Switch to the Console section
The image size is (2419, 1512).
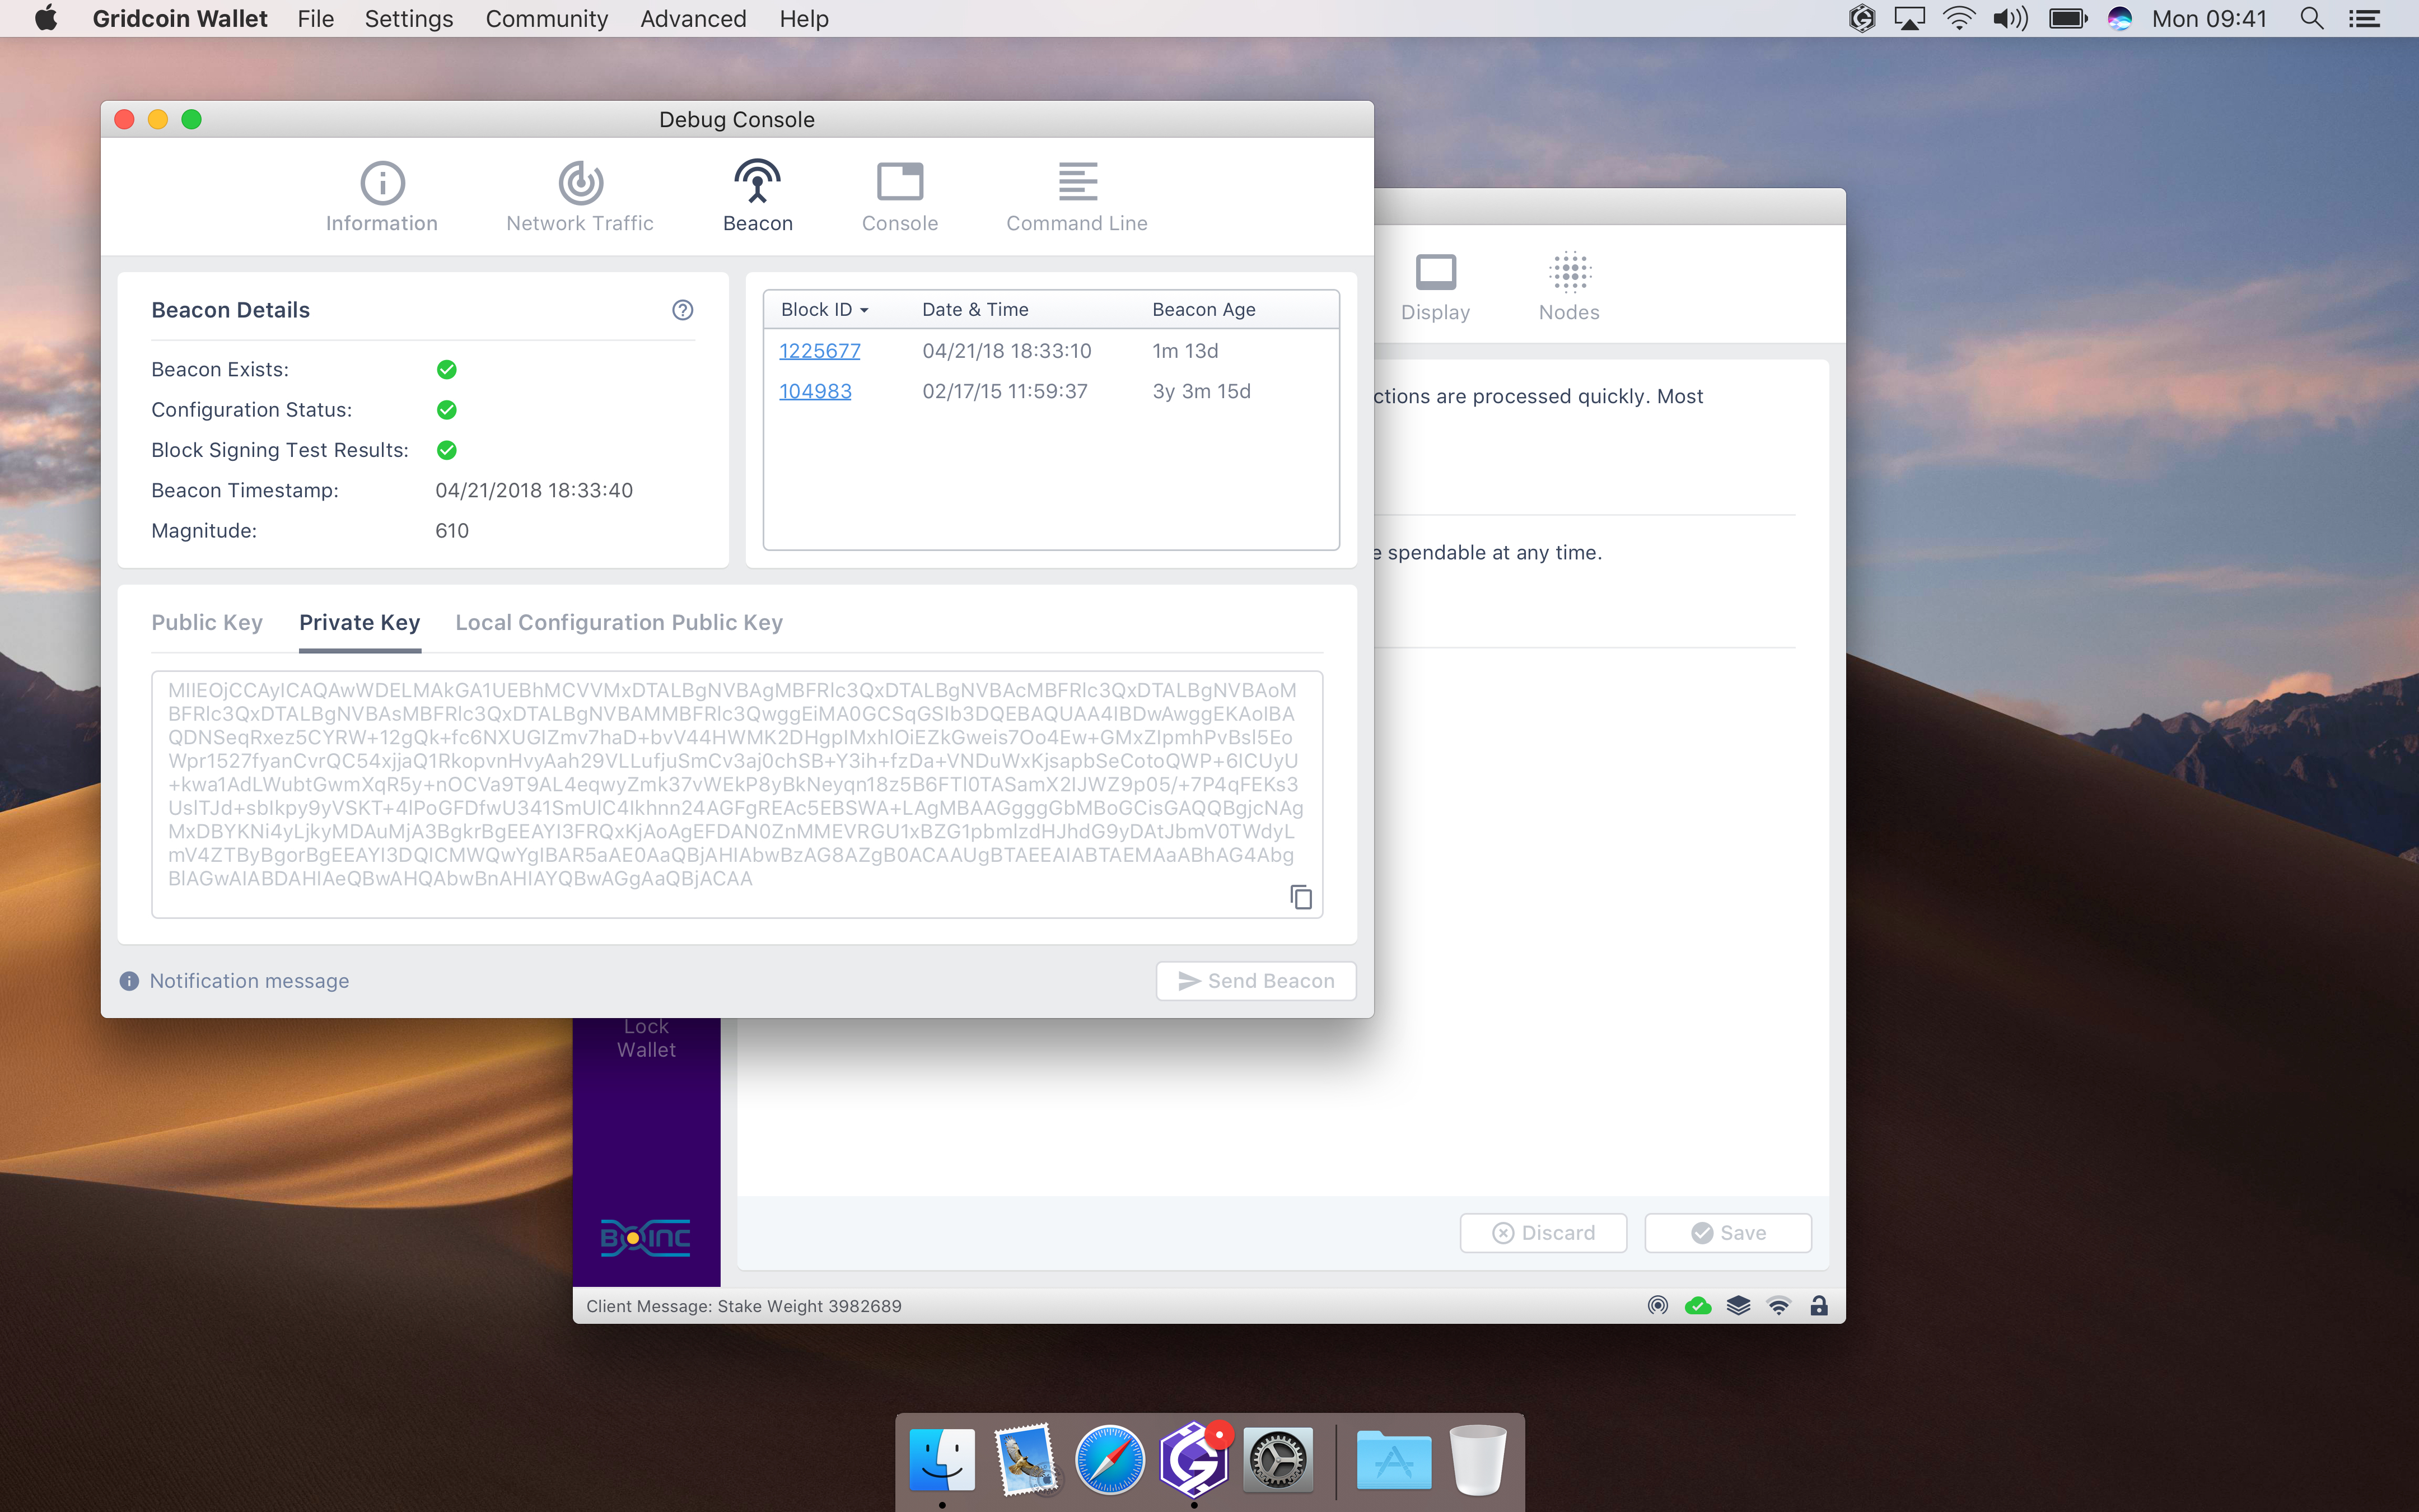[900, 197]
